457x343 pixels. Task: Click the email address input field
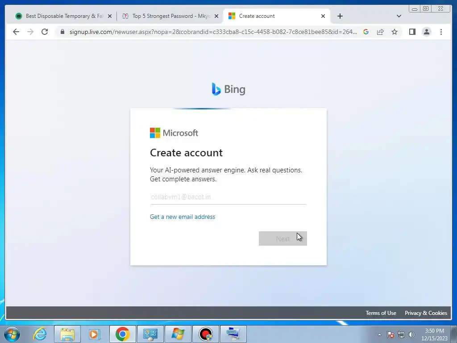coord(228,197)
